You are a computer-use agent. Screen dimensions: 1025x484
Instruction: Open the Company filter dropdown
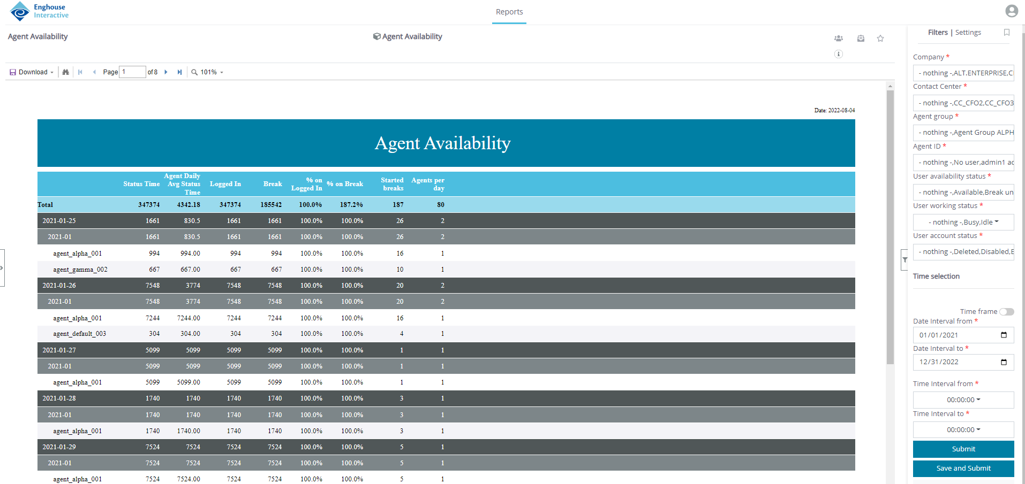[x=963, y=73]
